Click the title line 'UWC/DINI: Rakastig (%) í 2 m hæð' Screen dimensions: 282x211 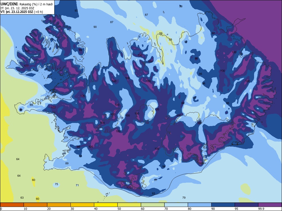click(x=27, y=4)
